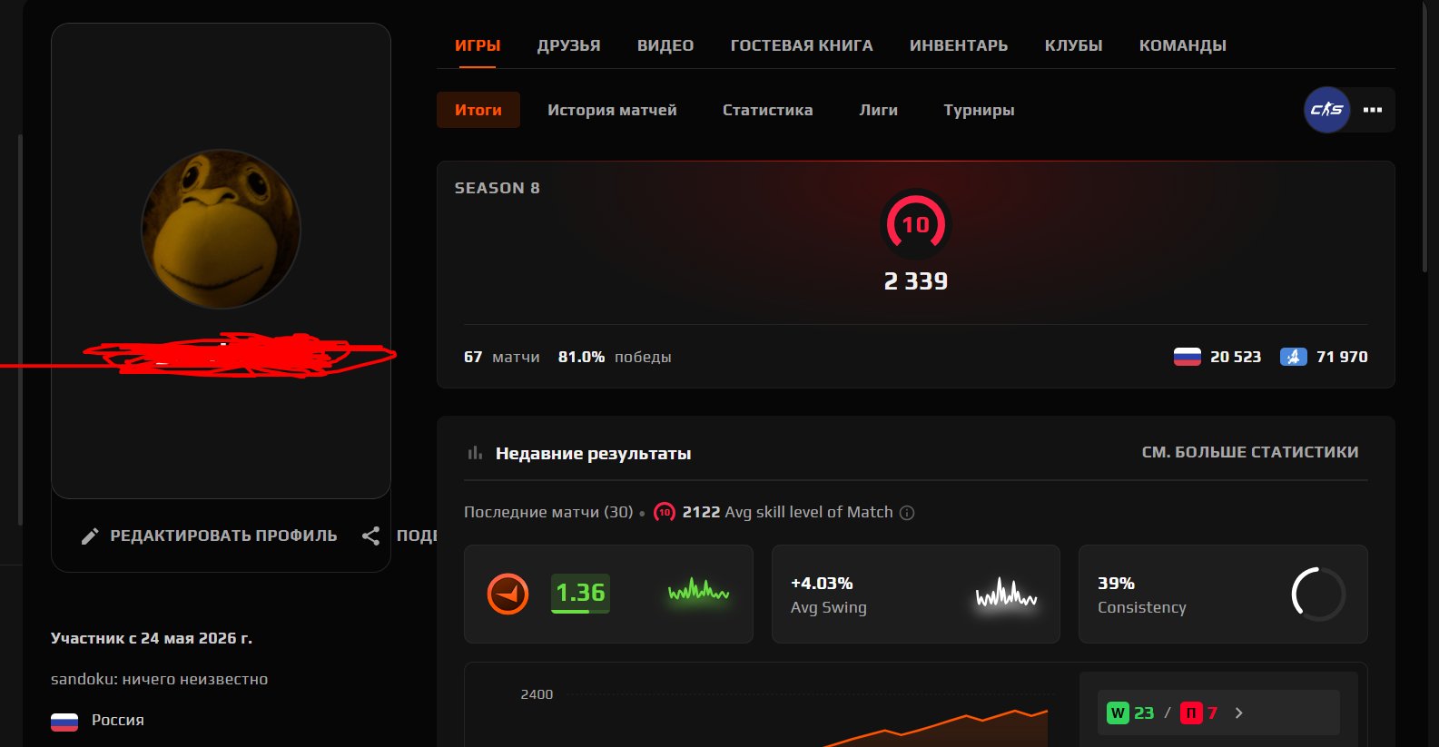Click the 71 970 region rank number
Viewport: 1439px width, 747px height.
click(1342, 357)
